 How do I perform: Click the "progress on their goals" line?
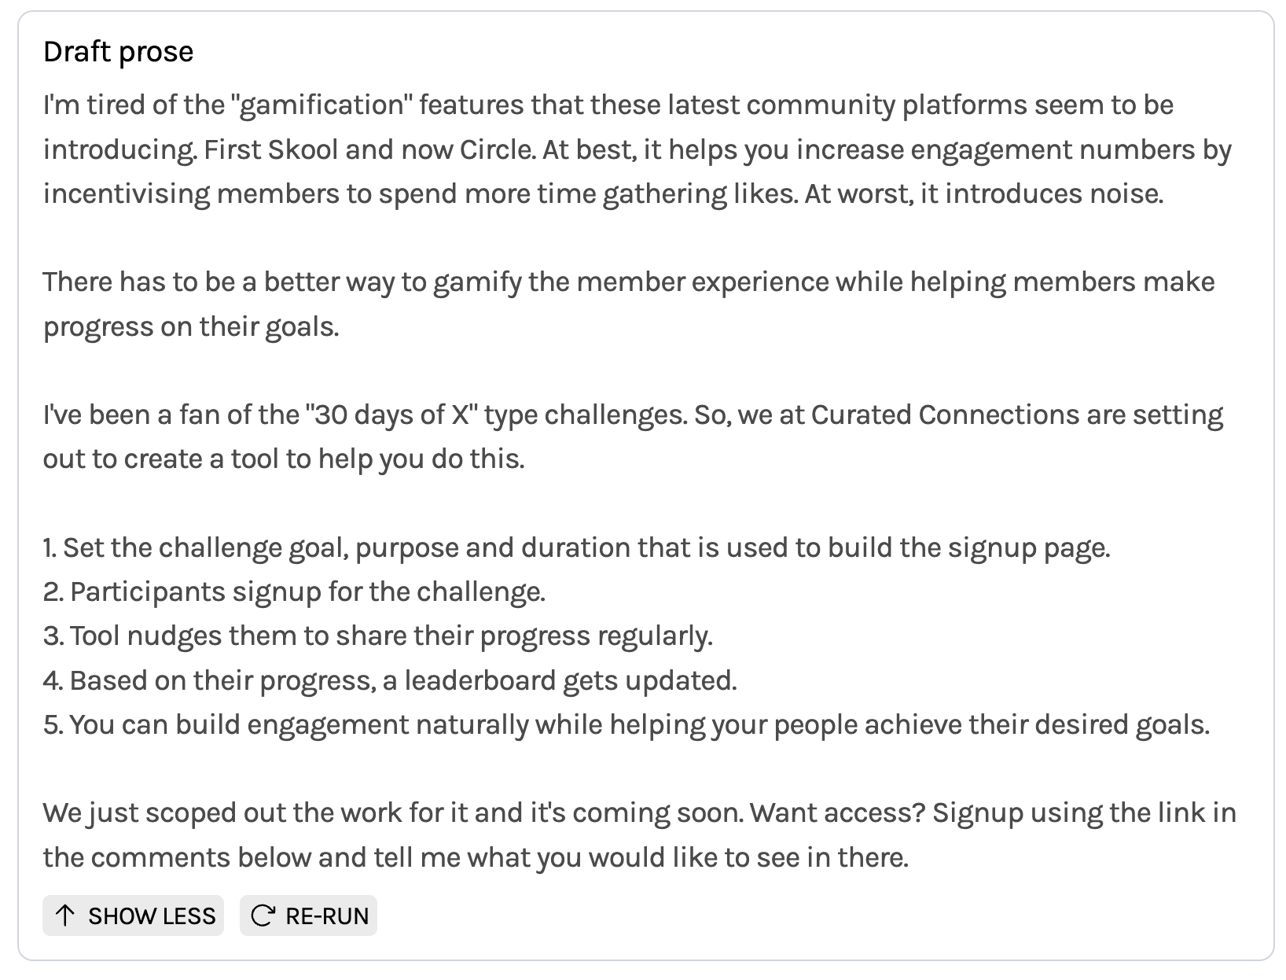pos(191,326)
